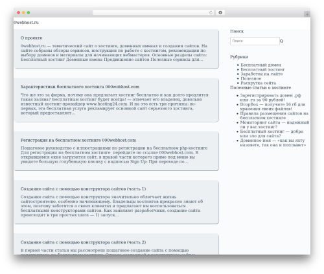Select the Полезное category
Viewport: 324px width, 274px height.
click(251, 78)
